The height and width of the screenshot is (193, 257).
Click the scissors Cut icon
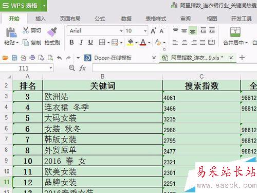[x=26, y=30]
